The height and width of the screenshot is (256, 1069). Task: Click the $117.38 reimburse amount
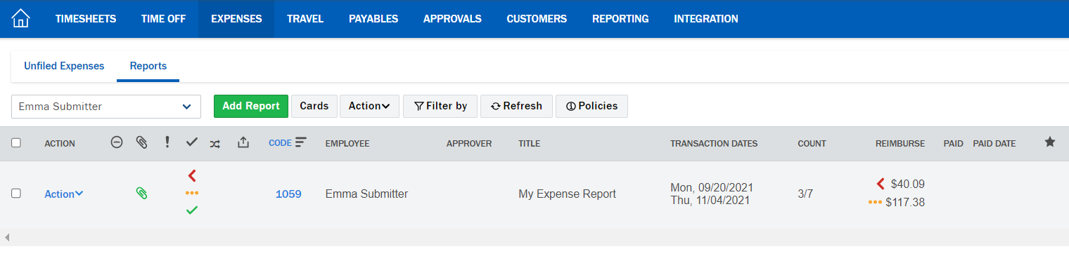(905, 203)
